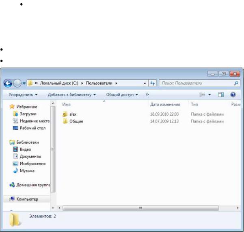Expand arrow after Пользователи in path
This screenshot has width=244, height=232.
[x=116, y=83]
